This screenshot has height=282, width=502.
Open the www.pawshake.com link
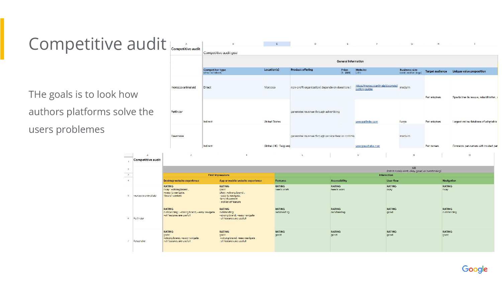coord(368,146)
